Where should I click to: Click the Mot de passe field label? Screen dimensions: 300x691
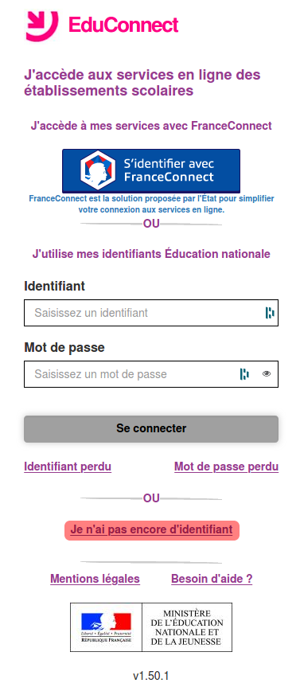click(x=64, y=348)
